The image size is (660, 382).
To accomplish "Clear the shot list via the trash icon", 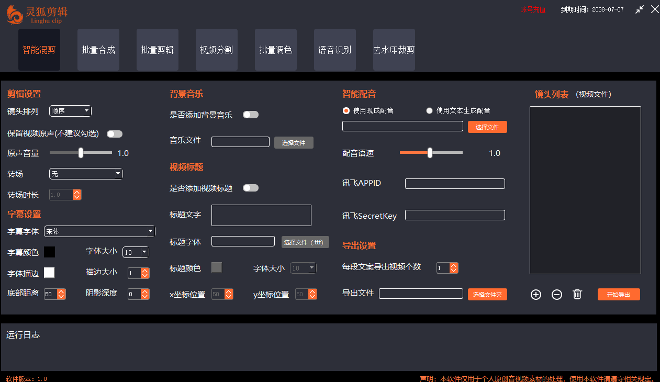I will pos(577,295).
